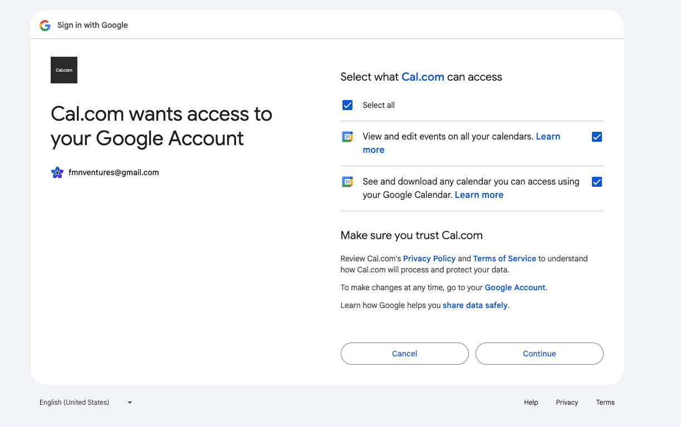Click the flower profile avatar next to the email
This screenshot has height=427, width=681.
pyautogui.click(x=57, y=172)
